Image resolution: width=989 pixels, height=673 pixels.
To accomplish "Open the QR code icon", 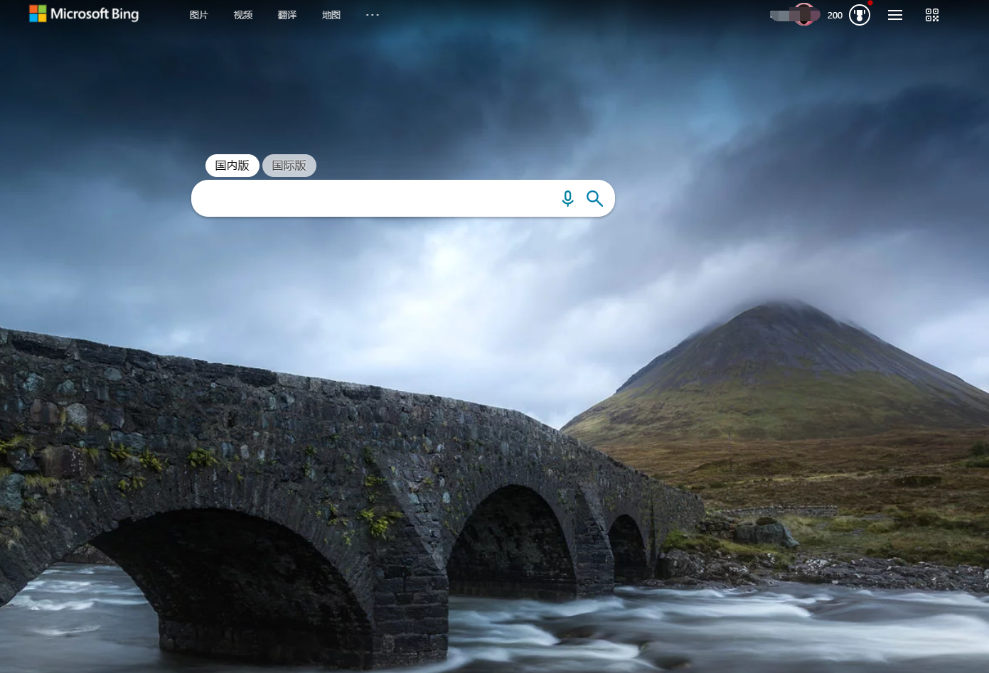I will coord(932,15).
